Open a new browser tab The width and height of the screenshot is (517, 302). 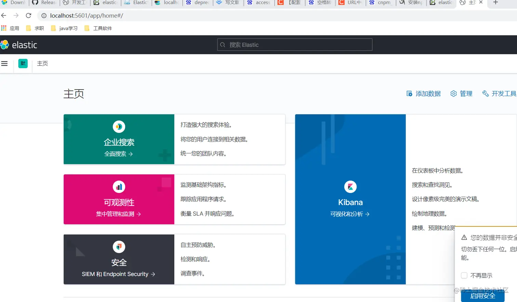(x=495, y=2)
